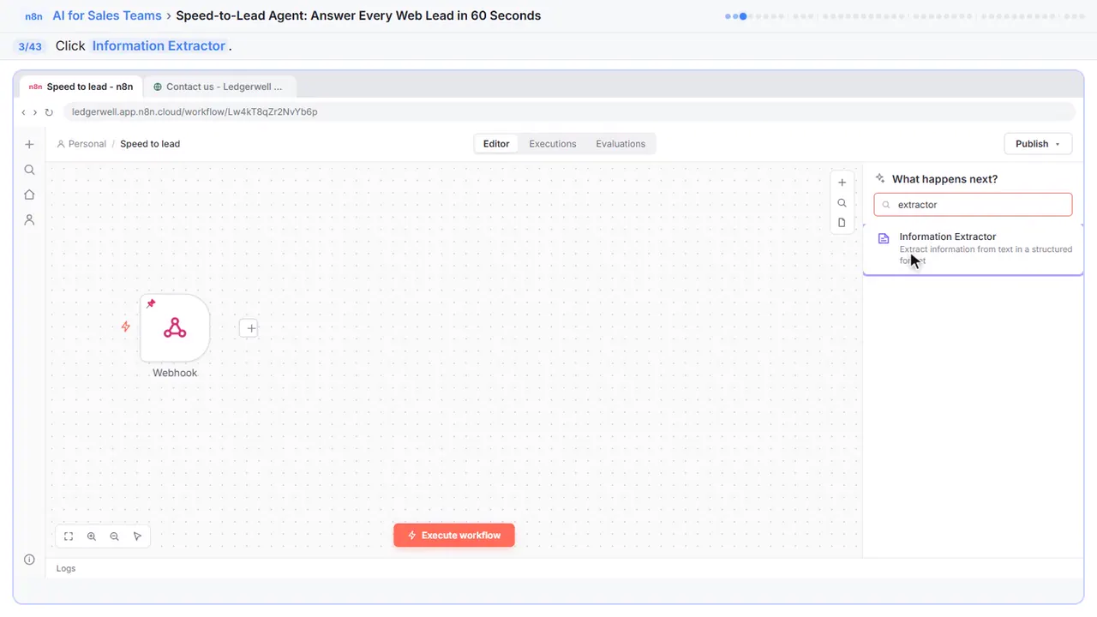Click the Webhook node label text
This screenshot has height=617, width=1097.
click(x=175, y=373)
